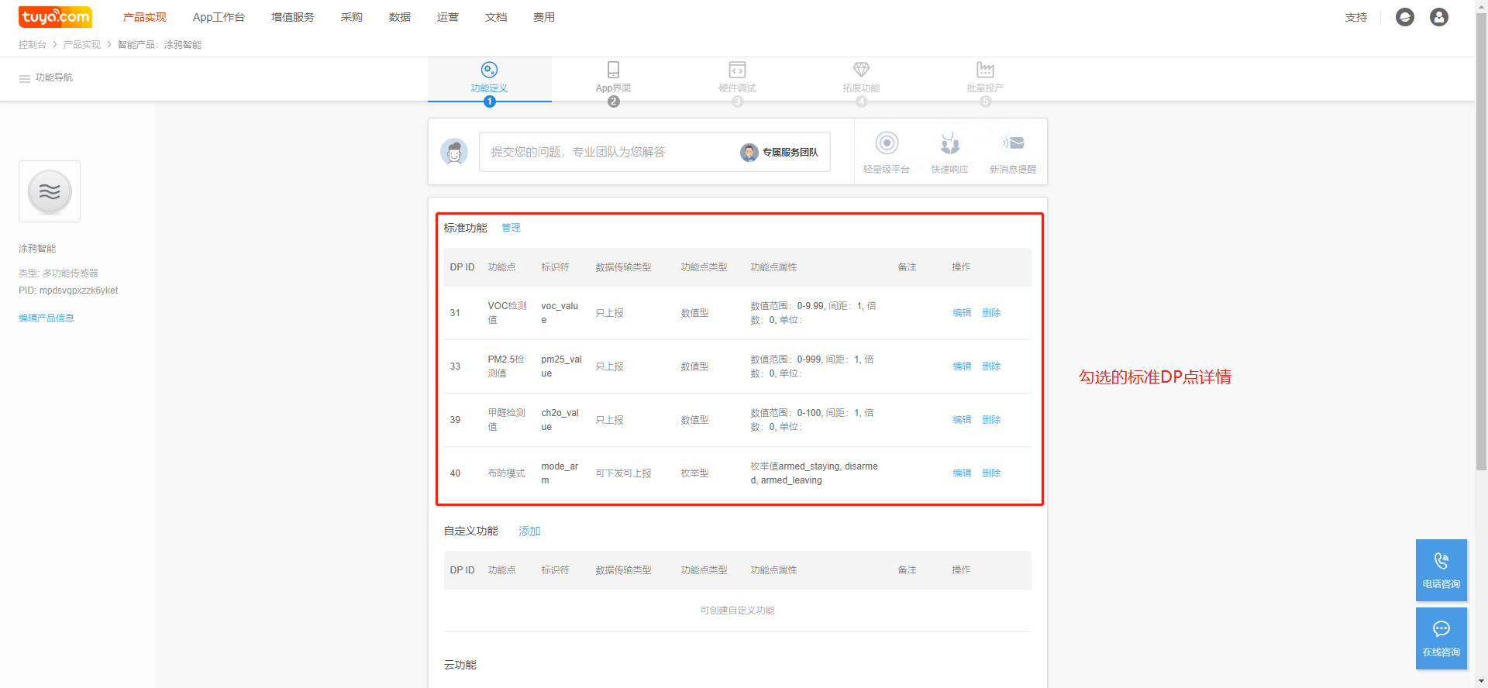
Task: Click 添加 link next to 自定义功能
Action: coord(529,531)
